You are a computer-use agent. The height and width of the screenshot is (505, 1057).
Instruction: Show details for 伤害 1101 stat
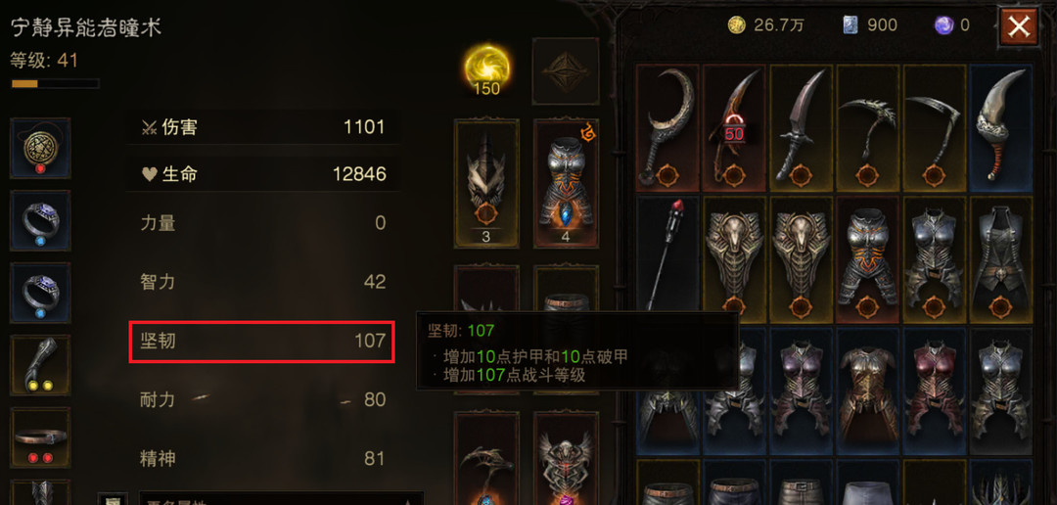pos(262,127)
